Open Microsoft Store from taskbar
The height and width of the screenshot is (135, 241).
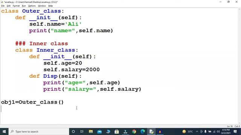pyautogui.click(x=117, y=132)
